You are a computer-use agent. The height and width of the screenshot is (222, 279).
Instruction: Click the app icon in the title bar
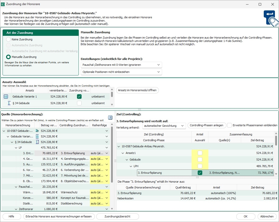(3, 4)
